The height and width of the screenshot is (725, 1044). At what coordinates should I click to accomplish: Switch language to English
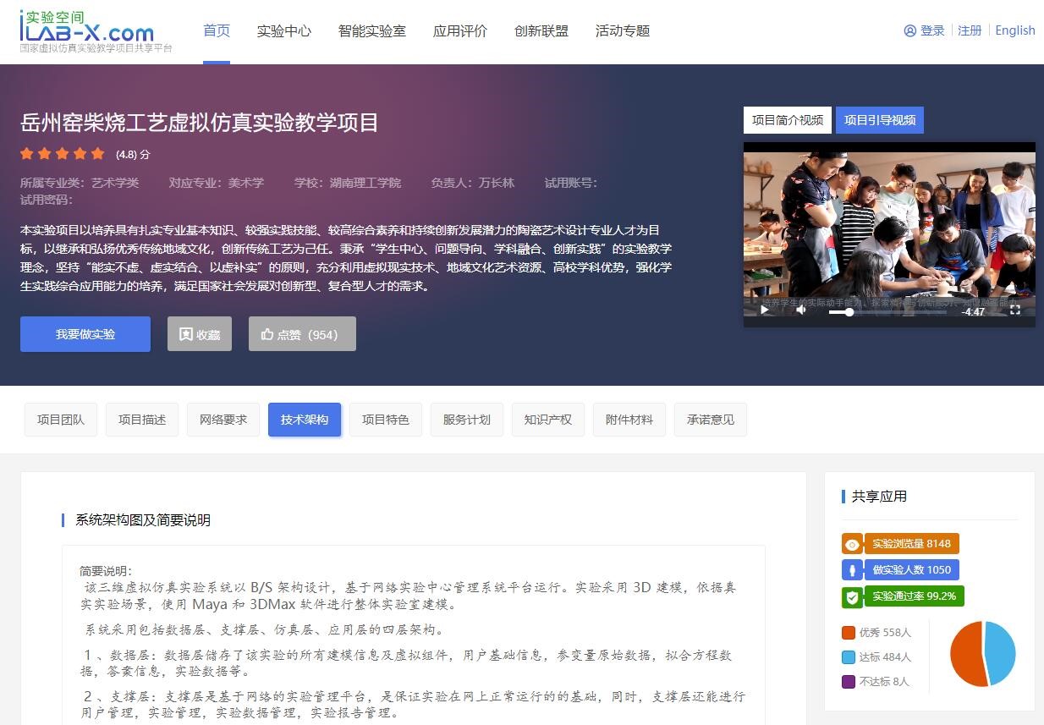click(1014, 30)
